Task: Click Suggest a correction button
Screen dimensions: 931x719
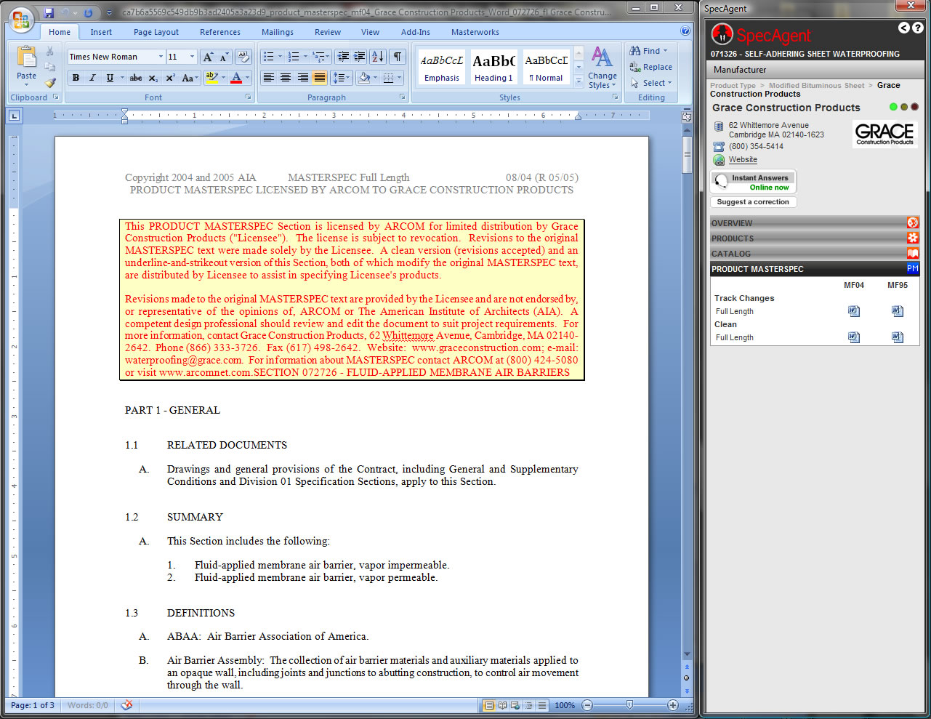Action: tap(753, 202)
